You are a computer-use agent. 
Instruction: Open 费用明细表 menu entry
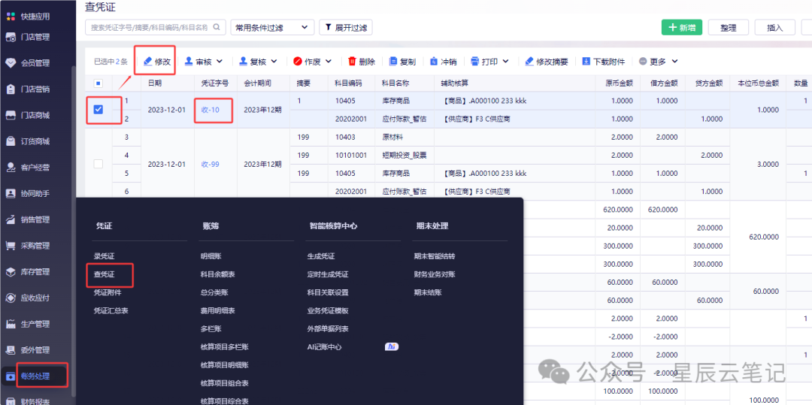click(217, 310)
